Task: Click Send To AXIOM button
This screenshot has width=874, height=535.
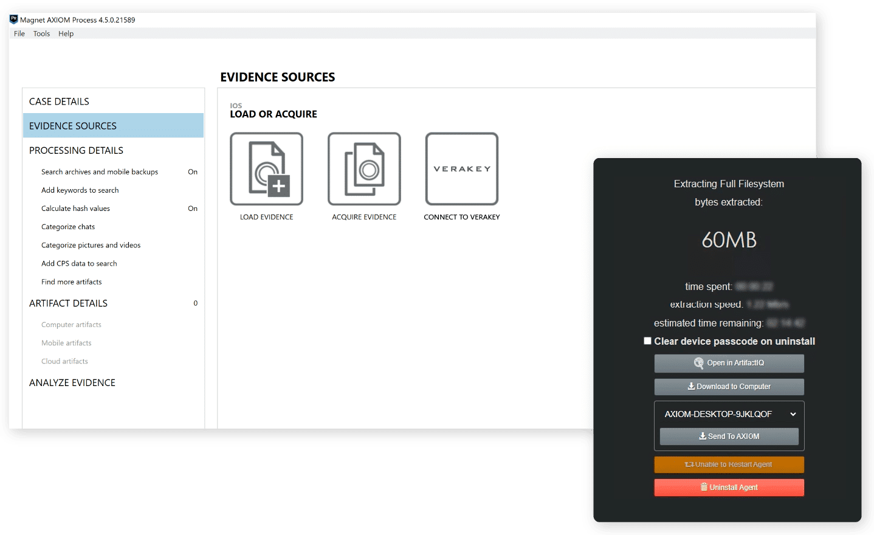Action: pyautogui.click(x=729, y=437)
